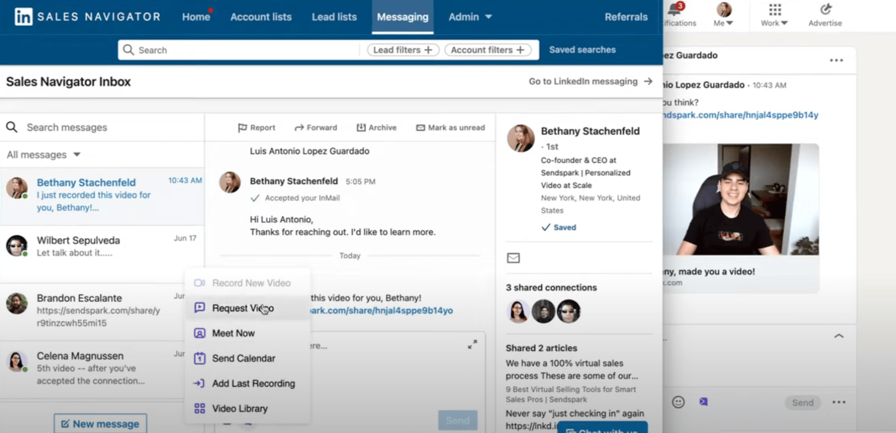Open Saved searches
Image resolution: width=896 pixels, height=433 pixels.
[x=582, y=50]
